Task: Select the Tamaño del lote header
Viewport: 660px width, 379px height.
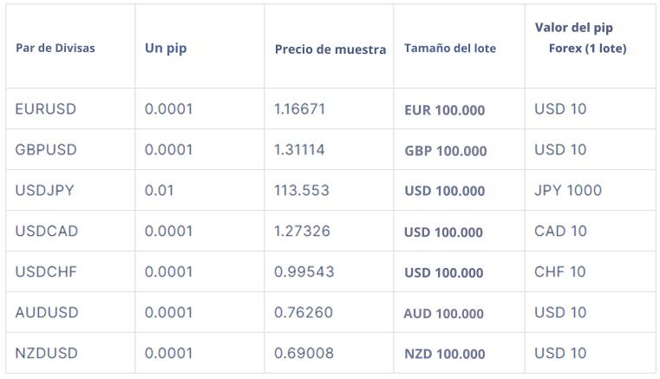Action: pos(450,49)
